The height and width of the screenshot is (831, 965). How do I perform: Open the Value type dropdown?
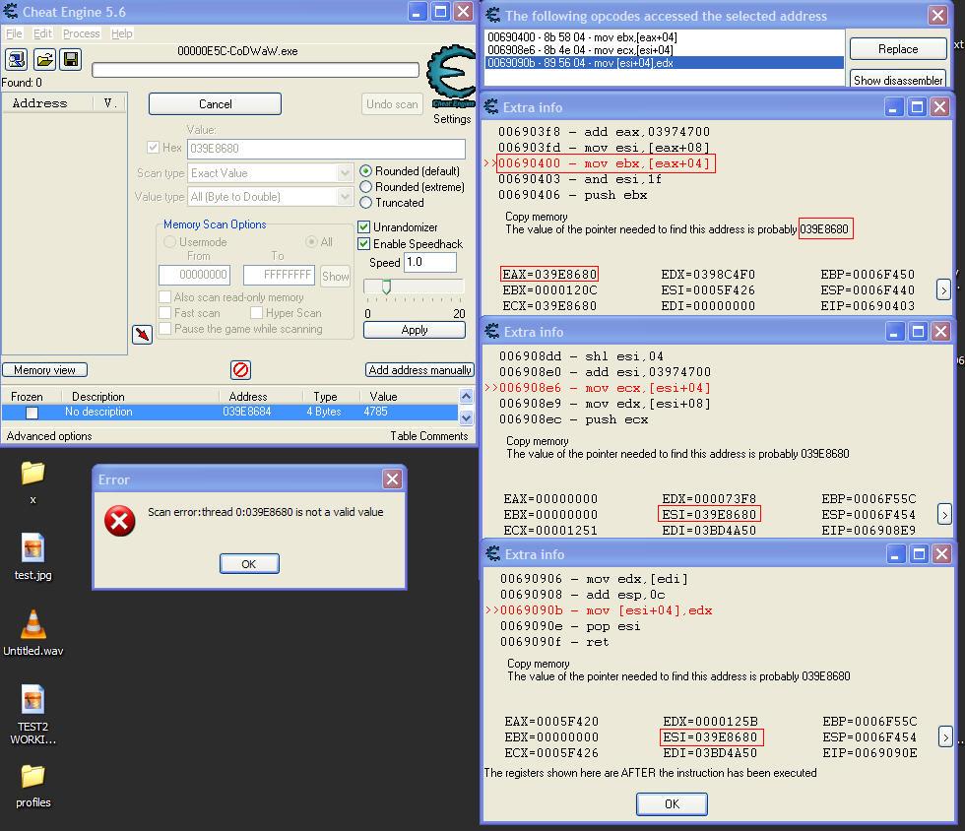345,197
